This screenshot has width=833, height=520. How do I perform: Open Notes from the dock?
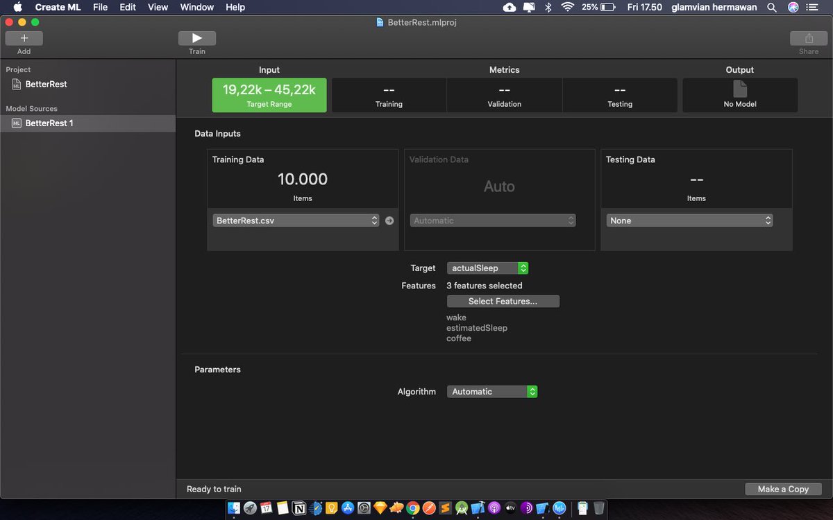(x=283, y=508)
